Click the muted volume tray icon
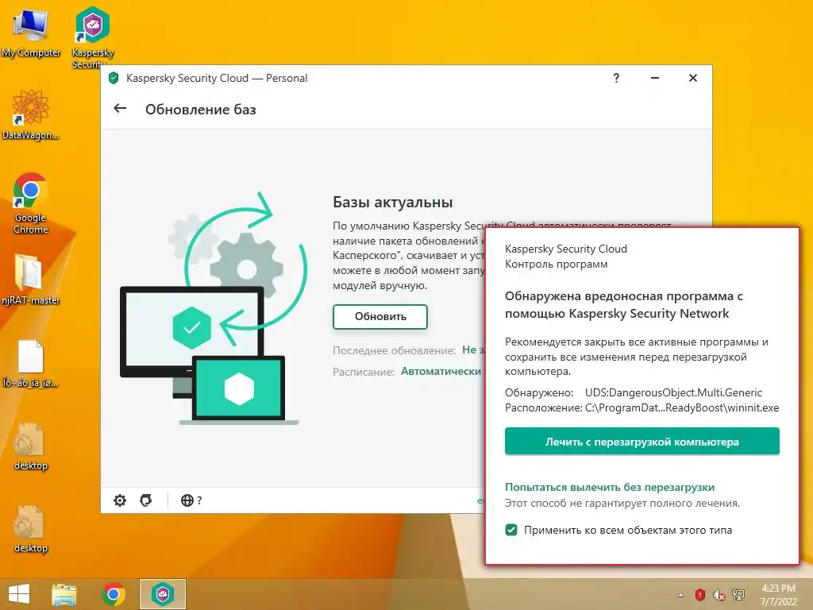The width and height of the screenshot is (813, 610). tap(719, 594)
